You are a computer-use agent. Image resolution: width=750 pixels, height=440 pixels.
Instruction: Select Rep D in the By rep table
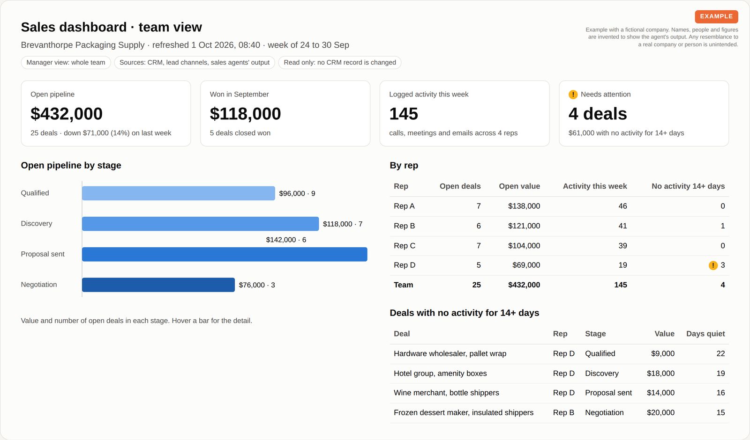pyautogui.click(x=405, y=265)
